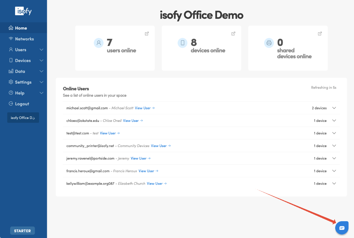Click View User for Michael Scott
The height and width of the screenshot is (238, 354).
[x=145, y=108]
